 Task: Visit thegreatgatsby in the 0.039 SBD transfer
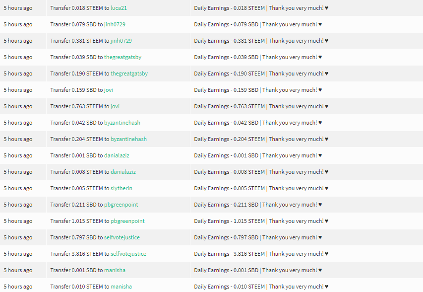point(123,57)
